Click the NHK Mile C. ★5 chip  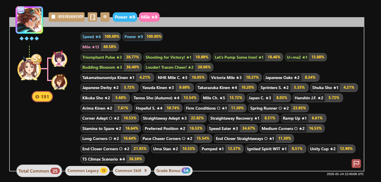[x=181, y=78]
